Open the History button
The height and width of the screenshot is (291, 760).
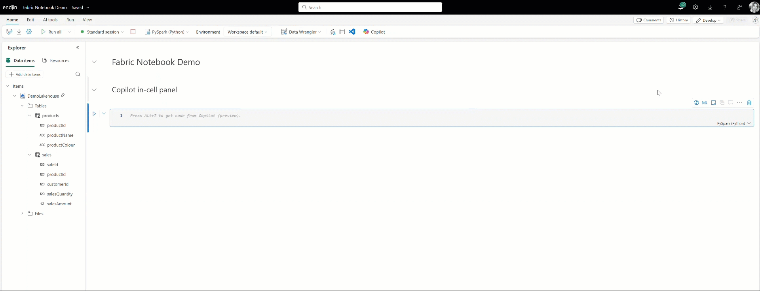(679, 20)
